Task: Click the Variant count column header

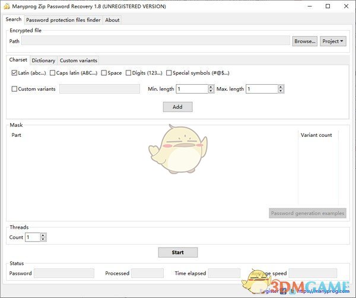Action: click(x=316, y=135)
